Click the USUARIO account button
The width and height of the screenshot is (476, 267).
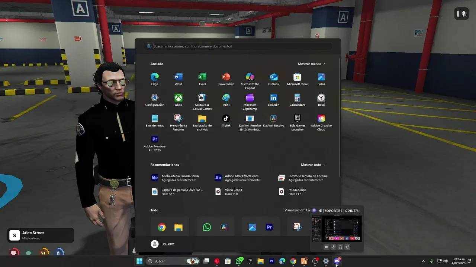pos(163,244)
